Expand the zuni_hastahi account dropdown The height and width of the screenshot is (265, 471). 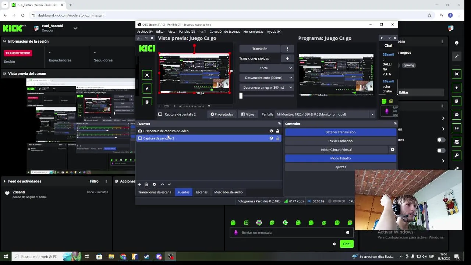(x=75, y=28)
